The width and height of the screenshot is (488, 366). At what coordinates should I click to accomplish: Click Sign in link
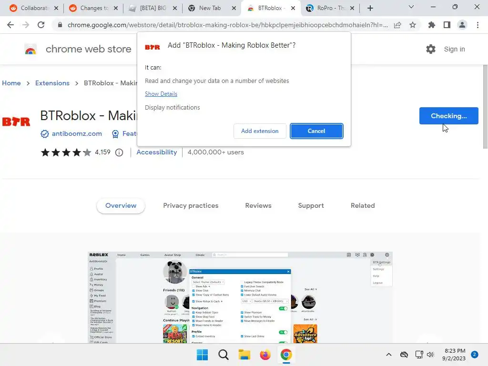pos(454,49)
